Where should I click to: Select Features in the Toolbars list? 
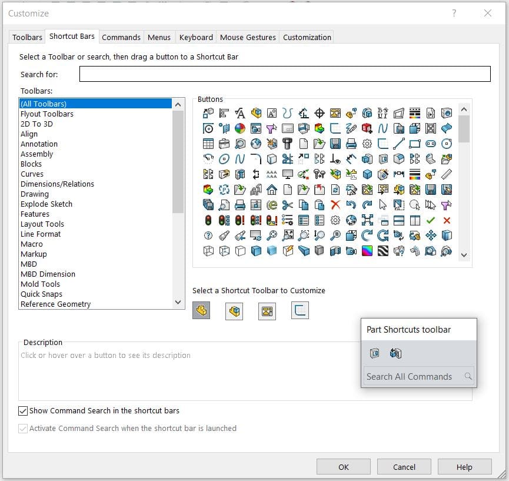click(x=35, y=214)
